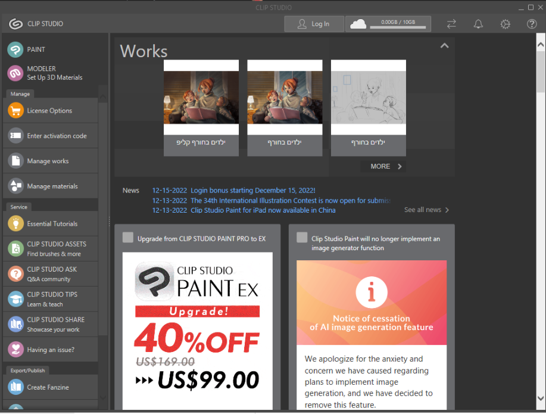The height and width of the screenshot is (414, 546).
Task: Open CLIP STUDIO ASK Q&A community
Action: point(51,273)
